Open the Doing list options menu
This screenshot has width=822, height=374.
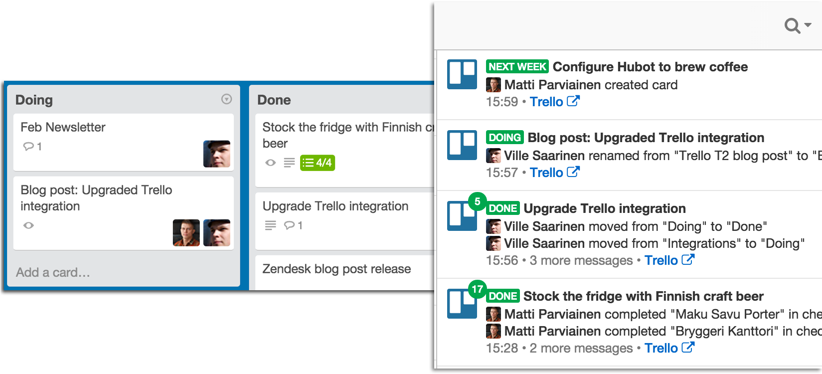coord(226,99)
